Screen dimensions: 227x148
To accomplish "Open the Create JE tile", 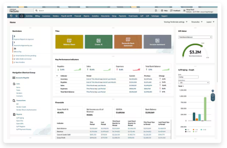I will click(x=98, y=42).
